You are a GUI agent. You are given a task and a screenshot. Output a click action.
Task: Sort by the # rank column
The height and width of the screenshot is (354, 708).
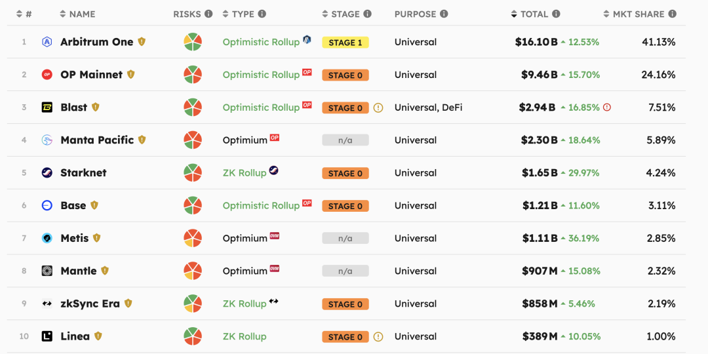[x=24, y=14]
